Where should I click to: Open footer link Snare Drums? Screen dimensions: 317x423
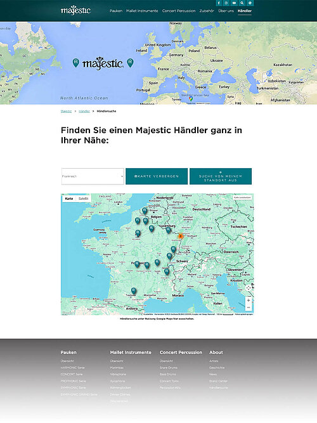coord(167,368)
